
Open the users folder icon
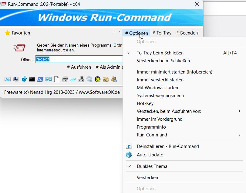(x=106, y=80)
